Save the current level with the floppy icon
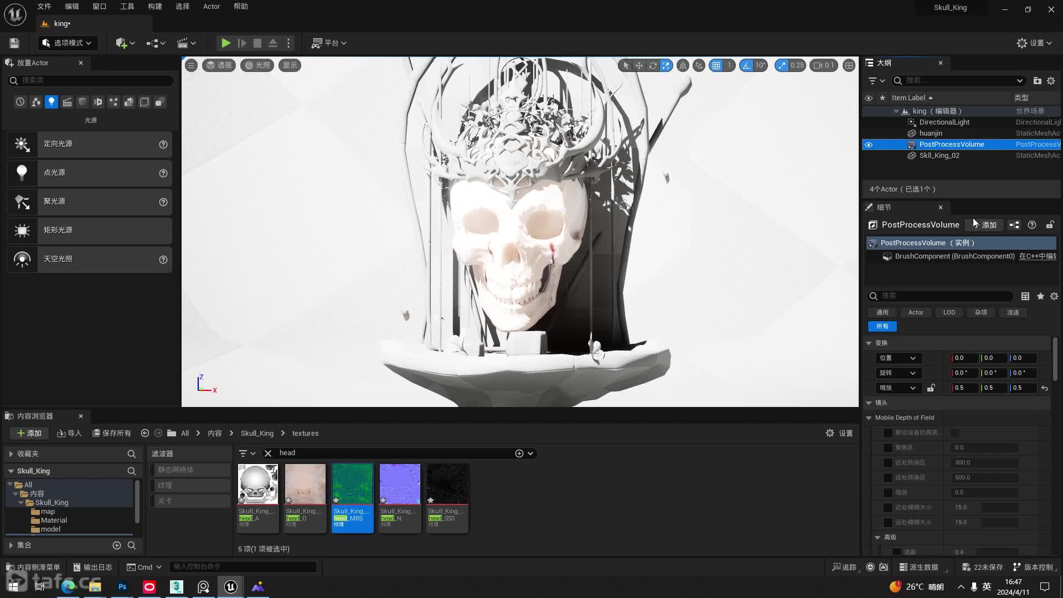Viewport: 1063px width, 598px height. [x=14, y=43]
